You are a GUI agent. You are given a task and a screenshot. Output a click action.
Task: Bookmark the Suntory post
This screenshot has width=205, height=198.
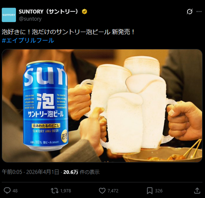click(150, 191)
